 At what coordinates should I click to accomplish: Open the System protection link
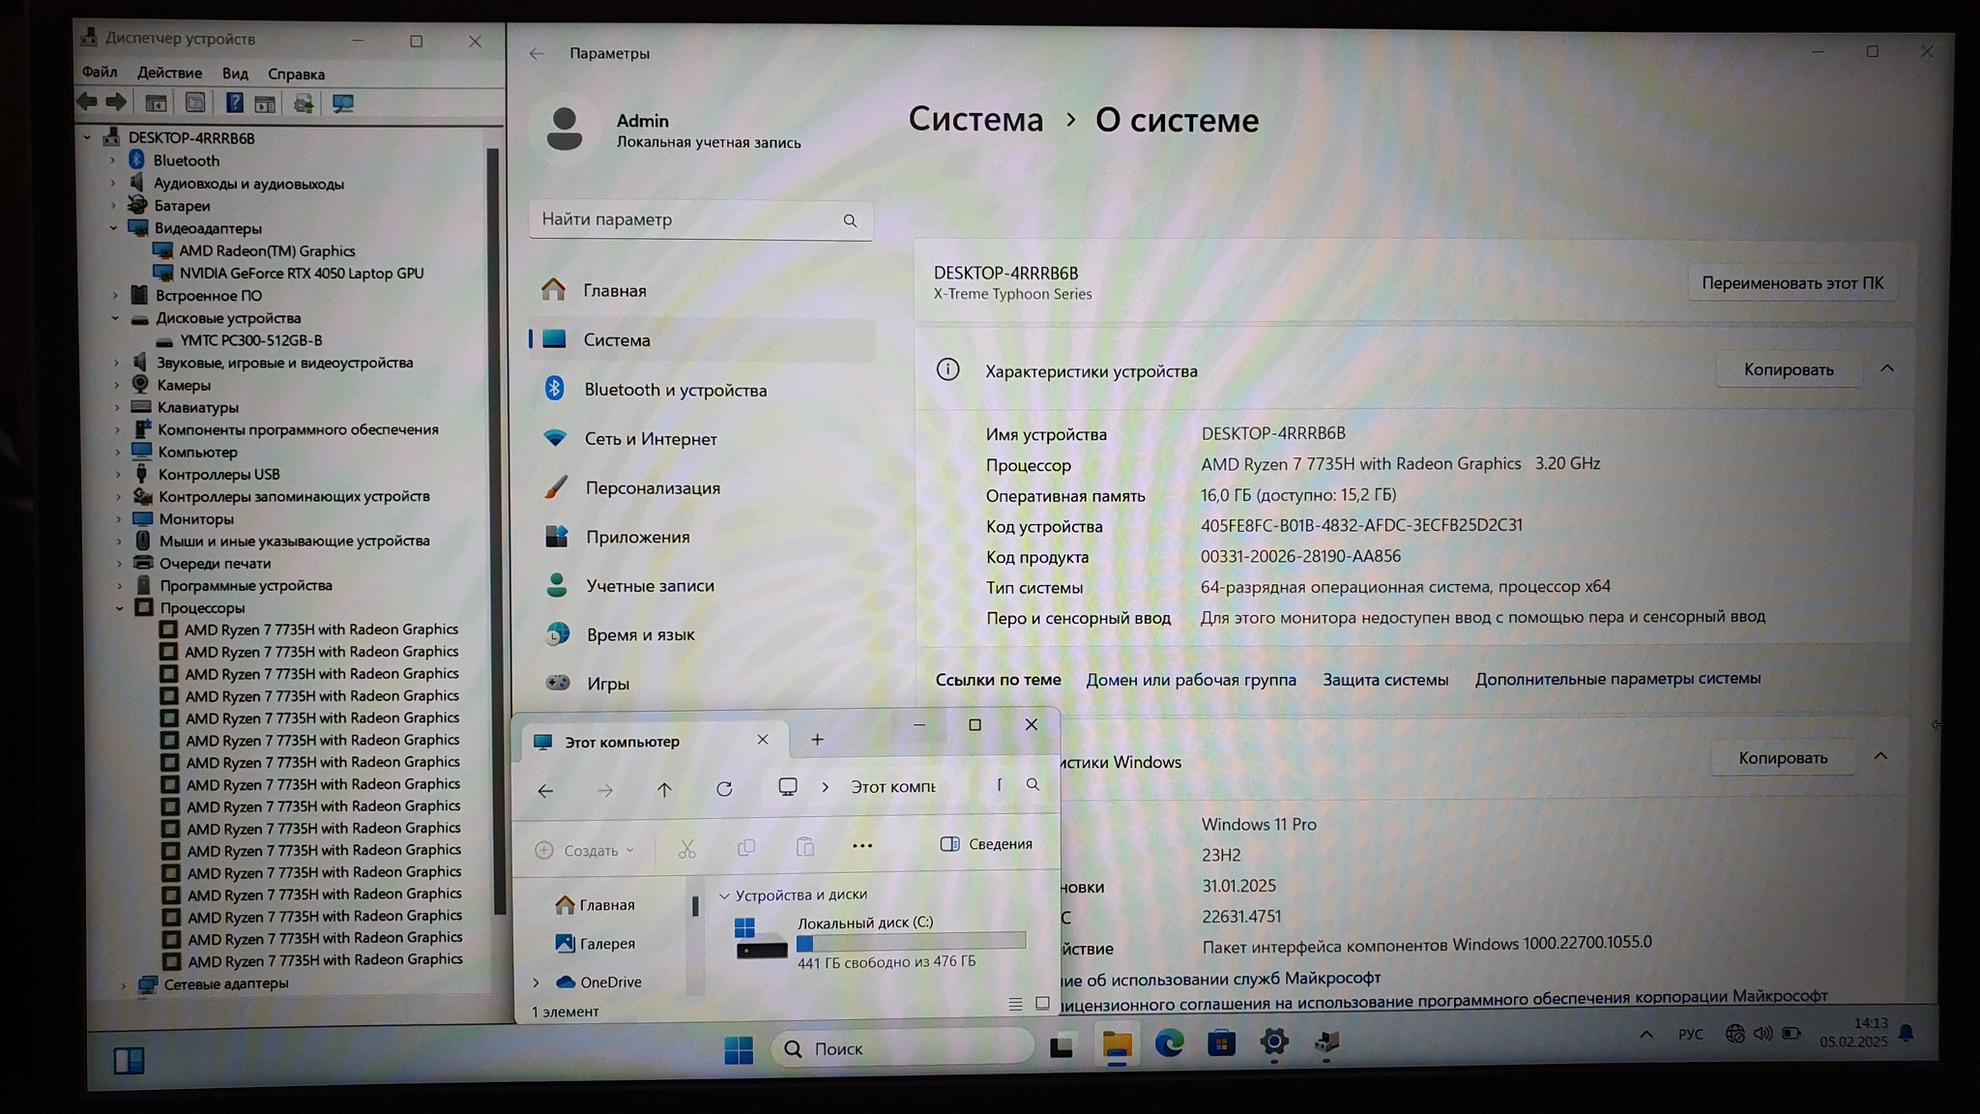[1384, 680]
